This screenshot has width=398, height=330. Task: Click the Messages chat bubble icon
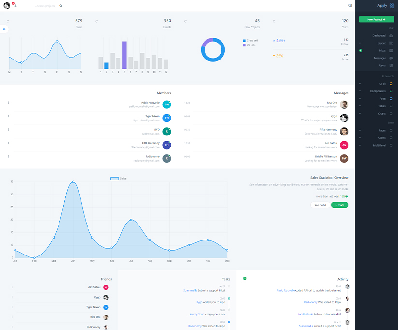click(x=391, y=58)
